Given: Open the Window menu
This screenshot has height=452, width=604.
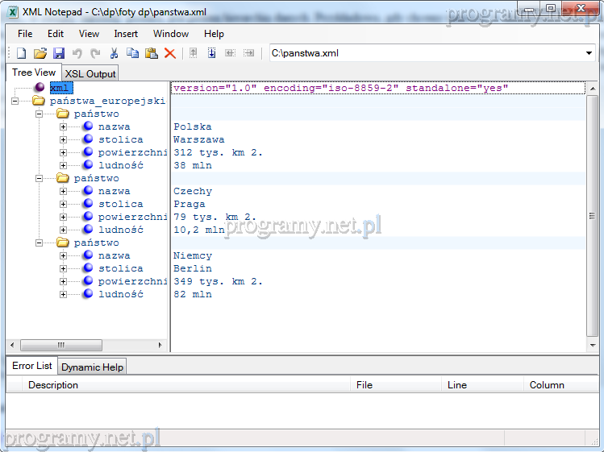Looking at the screenshot, I should [171, 34].
